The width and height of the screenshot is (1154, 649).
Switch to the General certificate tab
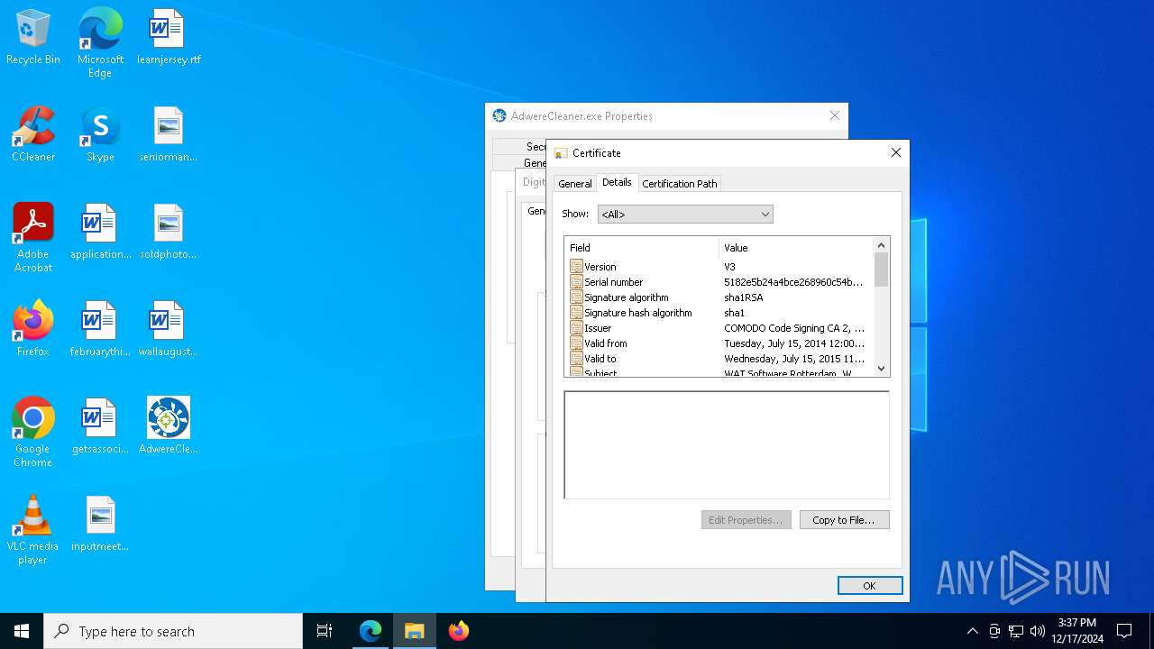[574, 184]
